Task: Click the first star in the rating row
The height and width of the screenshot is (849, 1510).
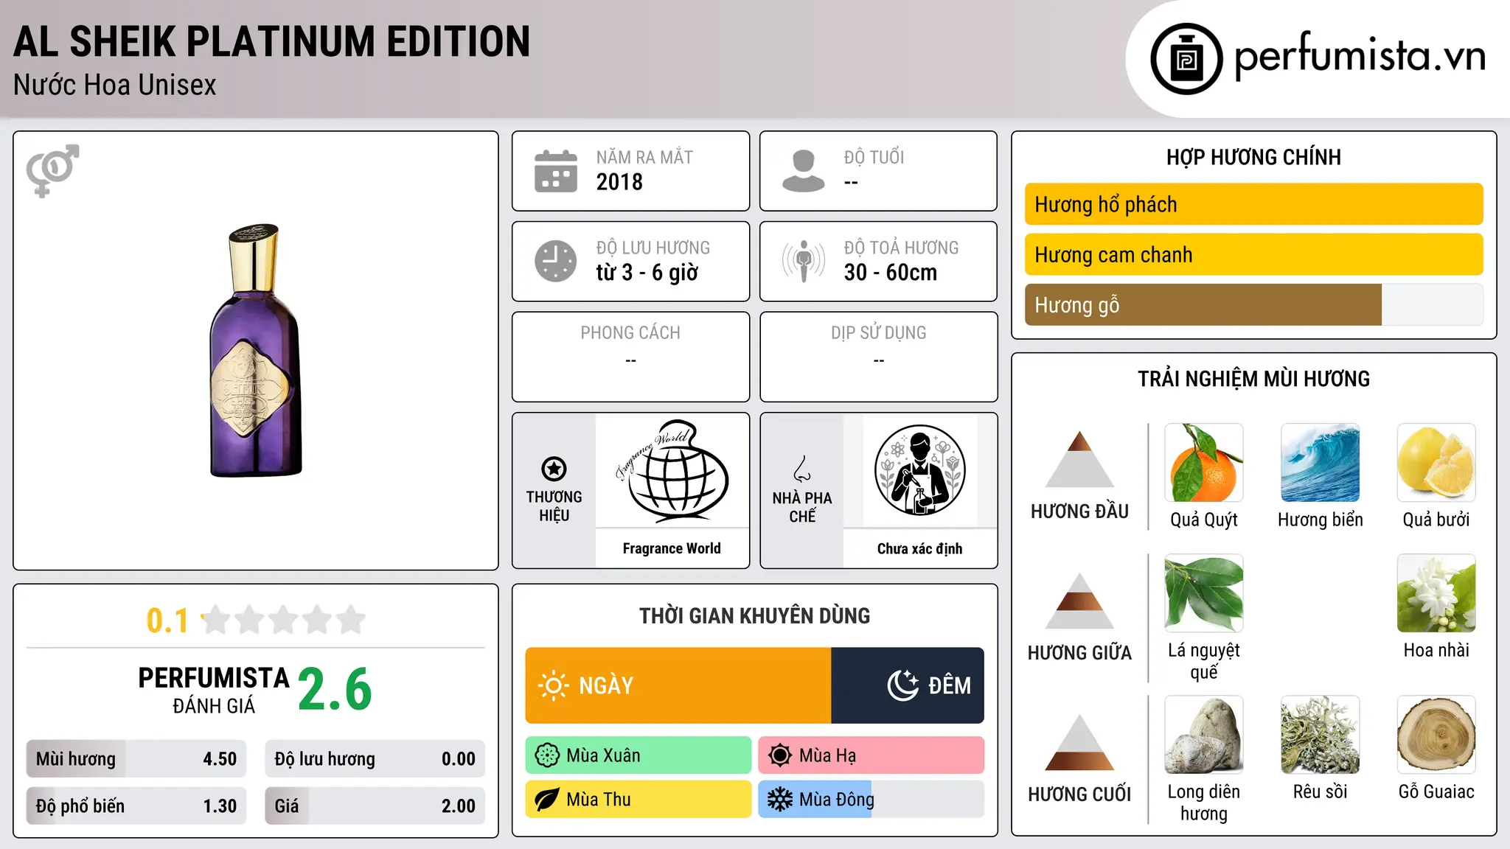Action: pos(217,620)
